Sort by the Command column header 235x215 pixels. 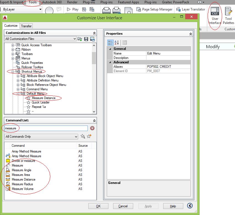click(x=43, y=146)
